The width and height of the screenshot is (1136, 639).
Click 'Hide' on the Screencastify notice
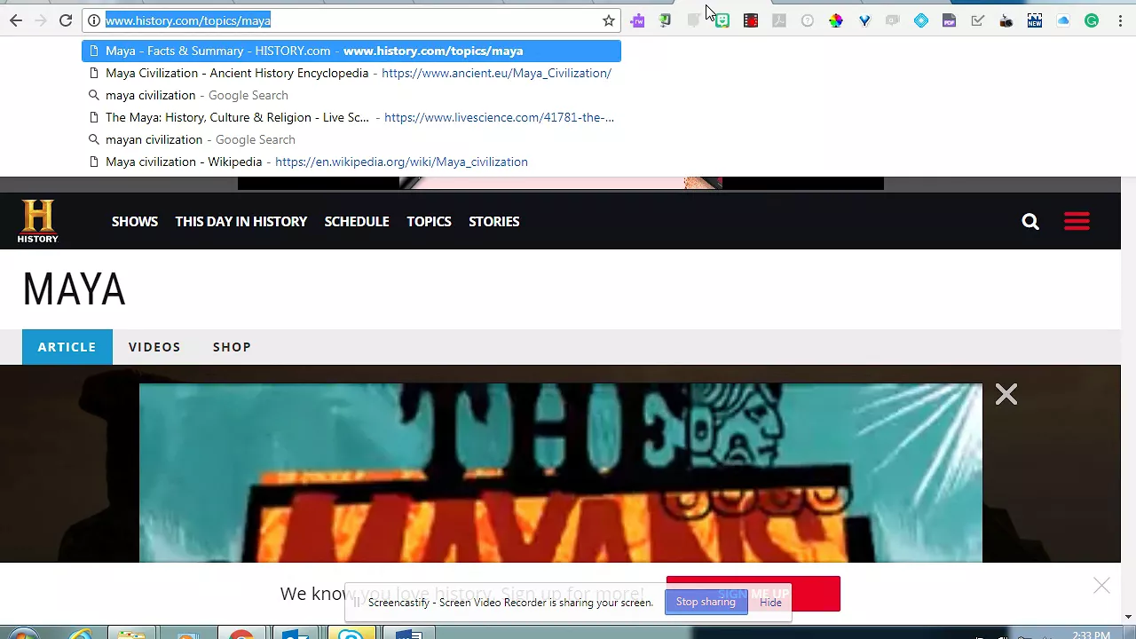pos(770,603)
